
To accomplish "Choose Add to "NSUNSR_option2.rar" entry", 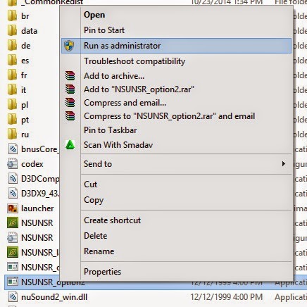I will [x=175, y=89].
